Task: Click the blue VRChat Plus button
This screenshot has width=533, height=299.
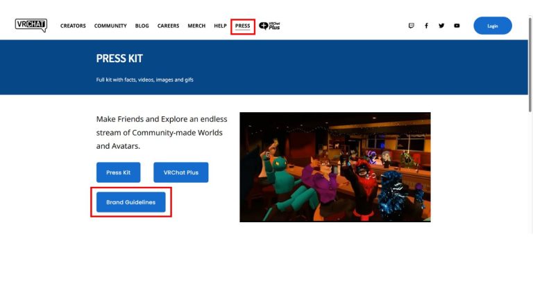Action: pyautogui.click(x=180, y=172)
